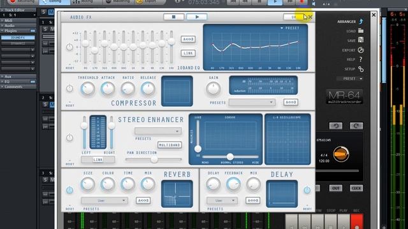Click the Reverb Size knob
Image resolution: width=408 pixels, height=229 pixels.
click(x=88, y=184)
